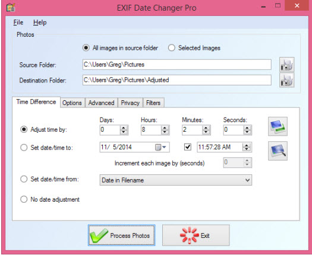Click the Seconds value field
The image size is (312, 255).
(234, 130)
